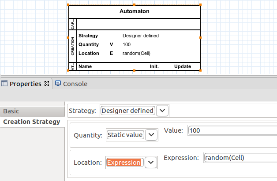Viewport: 277px width, 181px height.
Task: Click the Init. column header
Action: click(x=154, y=66)
